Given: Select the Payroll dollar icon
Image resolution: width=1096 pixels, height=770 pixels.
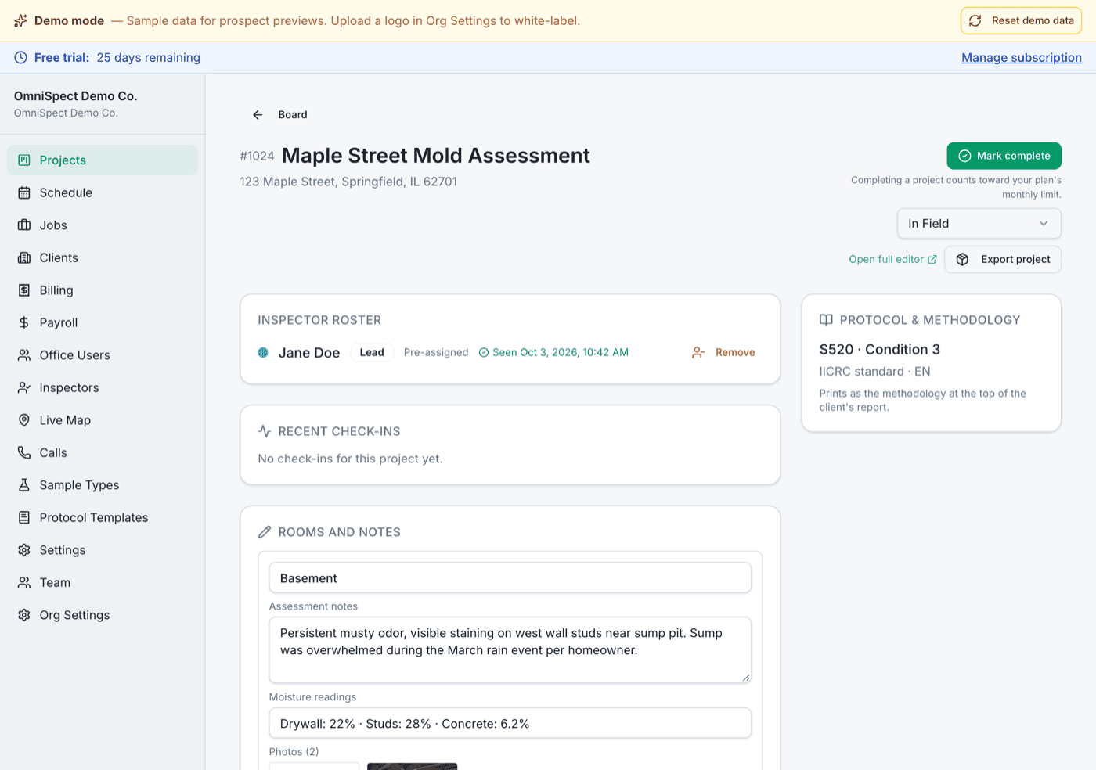Looking at the screenshot, I should point(24,322).
